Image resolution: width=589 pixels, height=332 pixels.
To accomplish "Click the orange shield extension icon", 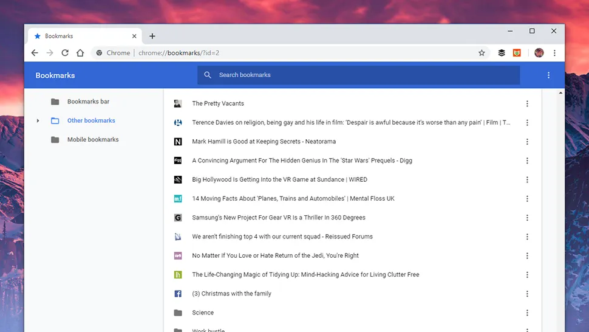I will (x=517, y=53).
